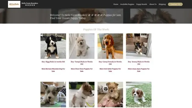Screen dimensions: 192x108
Task: Open the Irish Setter puppy photo
Action: click(x=110, y=46)
